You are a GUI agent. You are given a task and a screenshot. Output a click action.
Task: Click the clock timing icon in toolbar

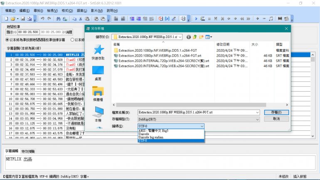click(160, 19)
